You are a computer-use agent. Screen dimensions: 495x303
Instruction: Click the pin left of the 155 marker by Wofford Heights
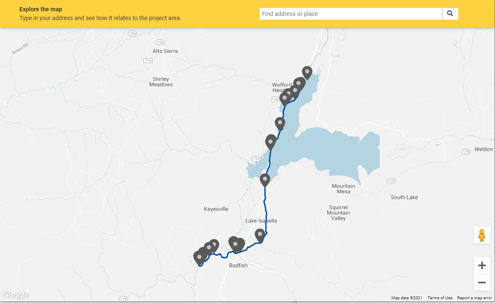point(285,99)
